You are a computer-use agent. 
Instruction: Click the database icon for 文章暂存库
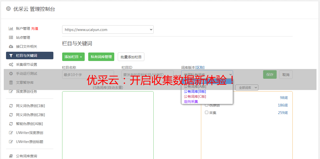(x=11, y=82)
